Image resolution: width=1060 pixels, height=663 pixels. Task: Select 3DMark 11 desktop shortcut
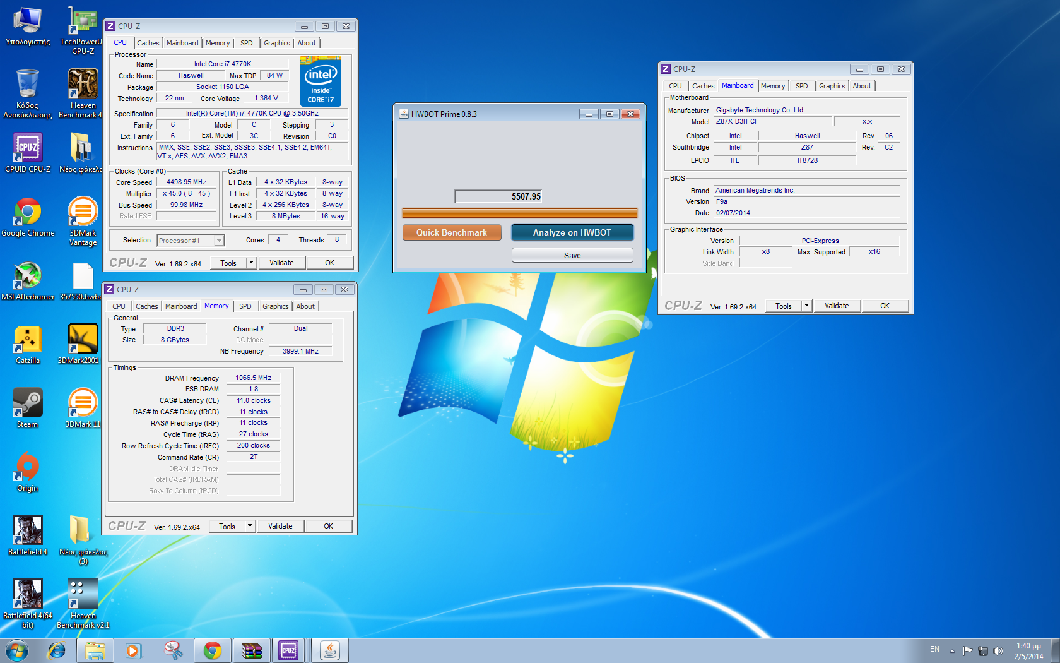pyautogui.click(x=83, y=408)
